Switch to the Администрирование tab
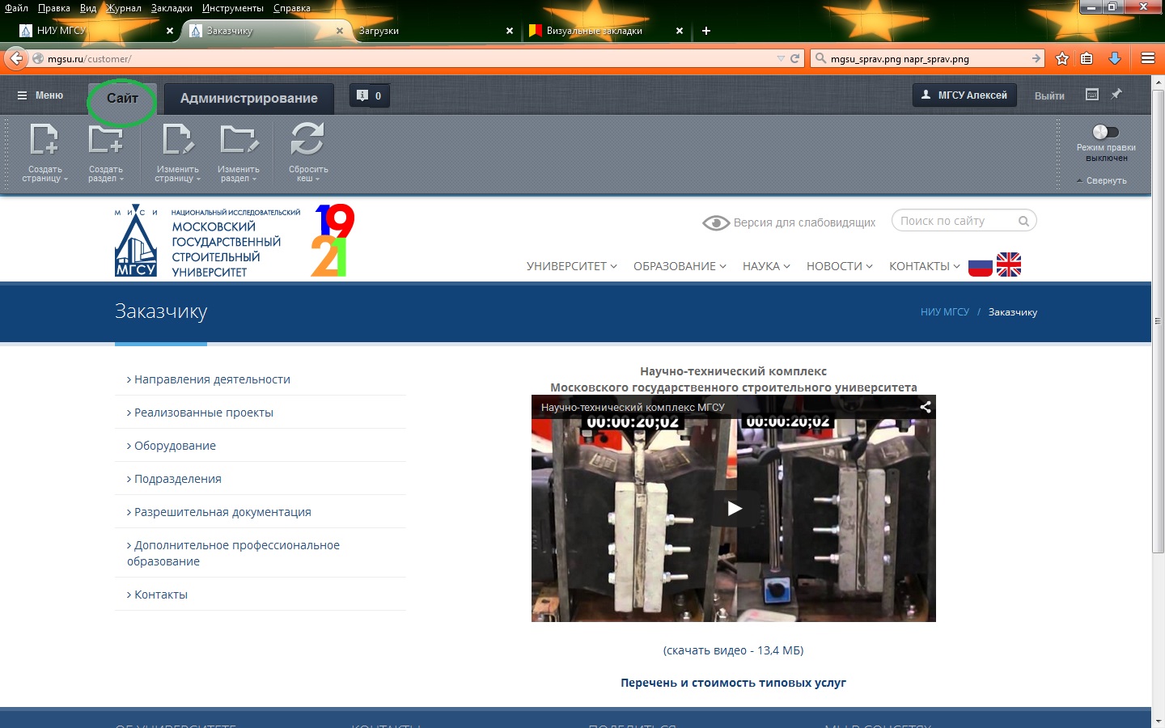The image size is (1165, 728). (x=248, y=98)
